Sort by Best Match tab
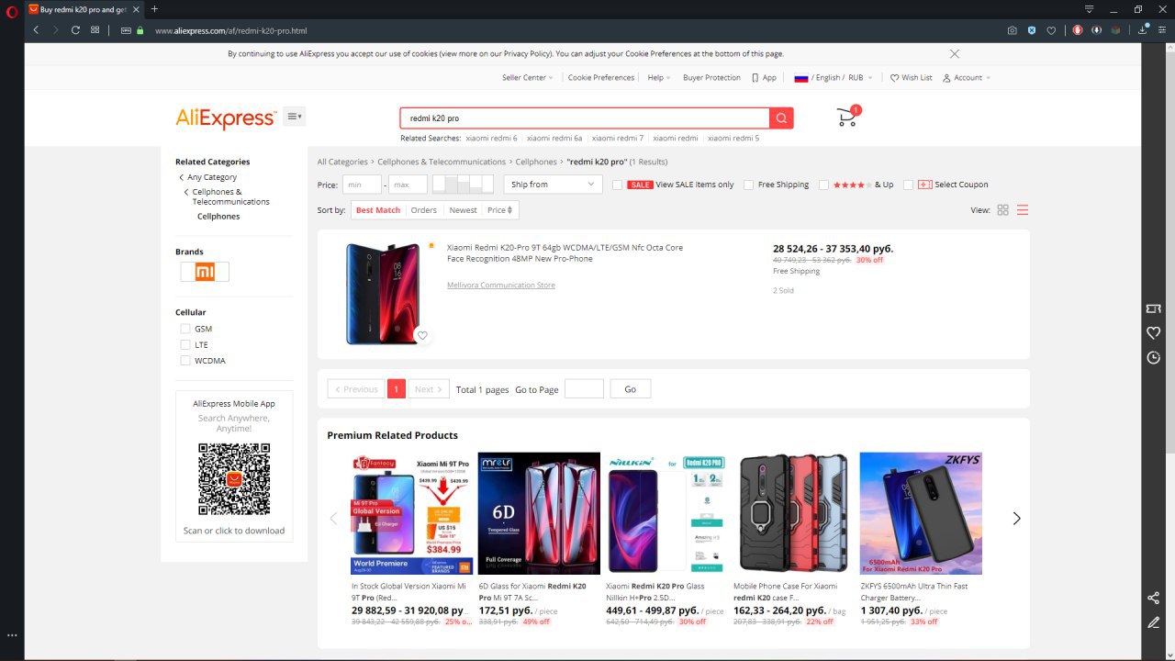This screenshot has height=661, width=1175. [378, 210]
